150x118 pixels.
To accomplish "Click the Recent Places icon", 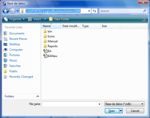I will coord(5,39).
